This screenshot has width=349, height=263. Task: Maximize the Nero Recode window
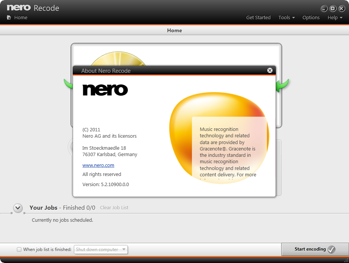pos(333,9)
